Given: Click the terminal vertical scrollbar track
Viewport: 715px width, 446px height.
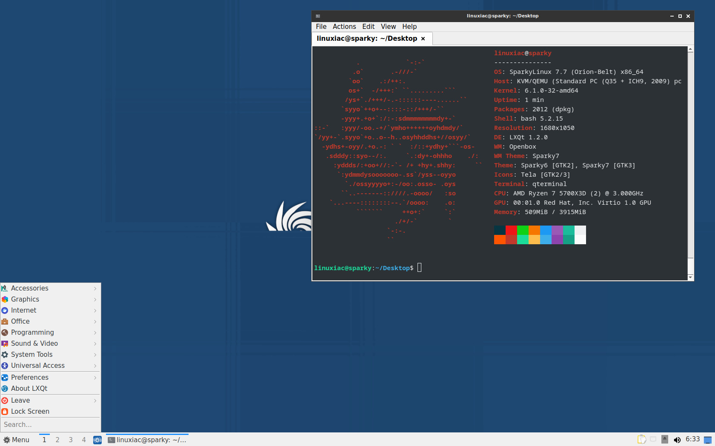Looking at the screenshot, I should point(690,164).
